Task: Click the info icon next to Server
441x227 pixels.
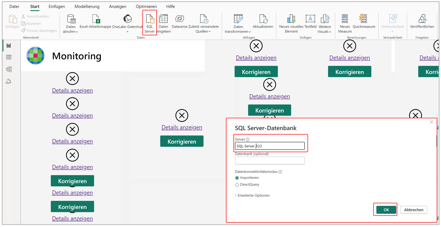Action: click(x=248, y=139)
